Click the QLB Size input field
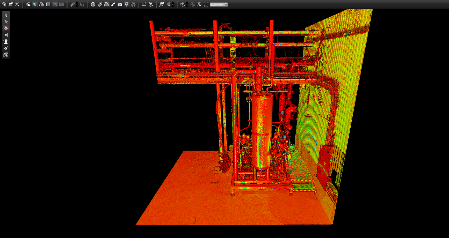 [x=217, y=5]
